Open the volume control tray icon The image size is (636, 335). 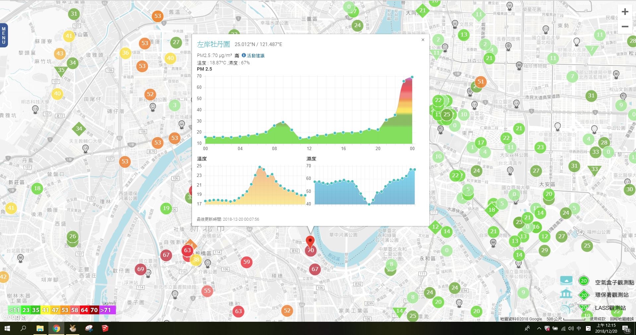point(571,329)
